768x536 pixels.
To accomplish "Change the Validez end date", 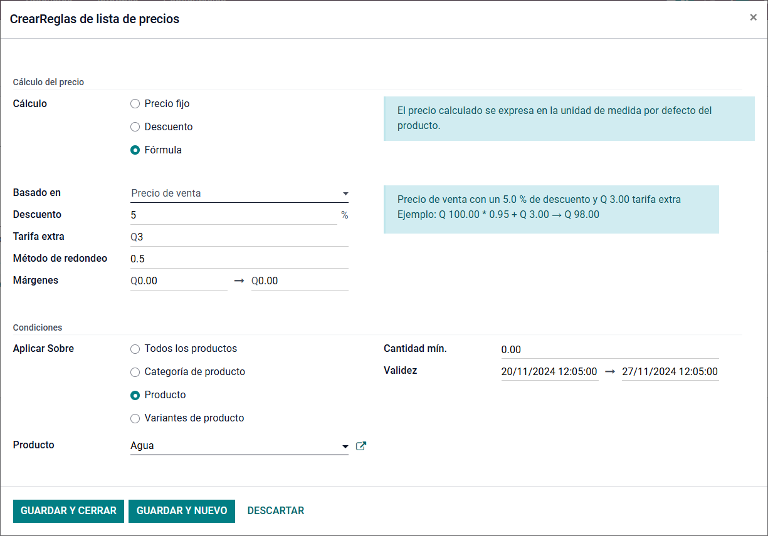I will click(x=670, y=371).
